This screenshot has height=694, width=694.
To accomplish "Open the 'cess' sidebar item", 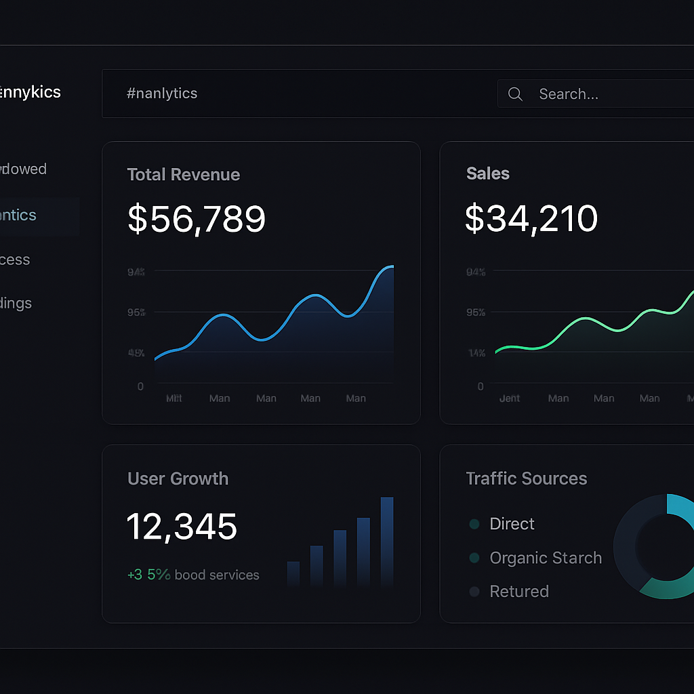I will tap(15, 260).
